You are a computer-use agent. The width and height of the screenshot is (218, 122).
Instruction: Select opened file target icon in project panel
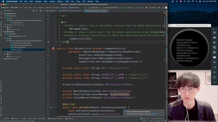pos(34,11)
